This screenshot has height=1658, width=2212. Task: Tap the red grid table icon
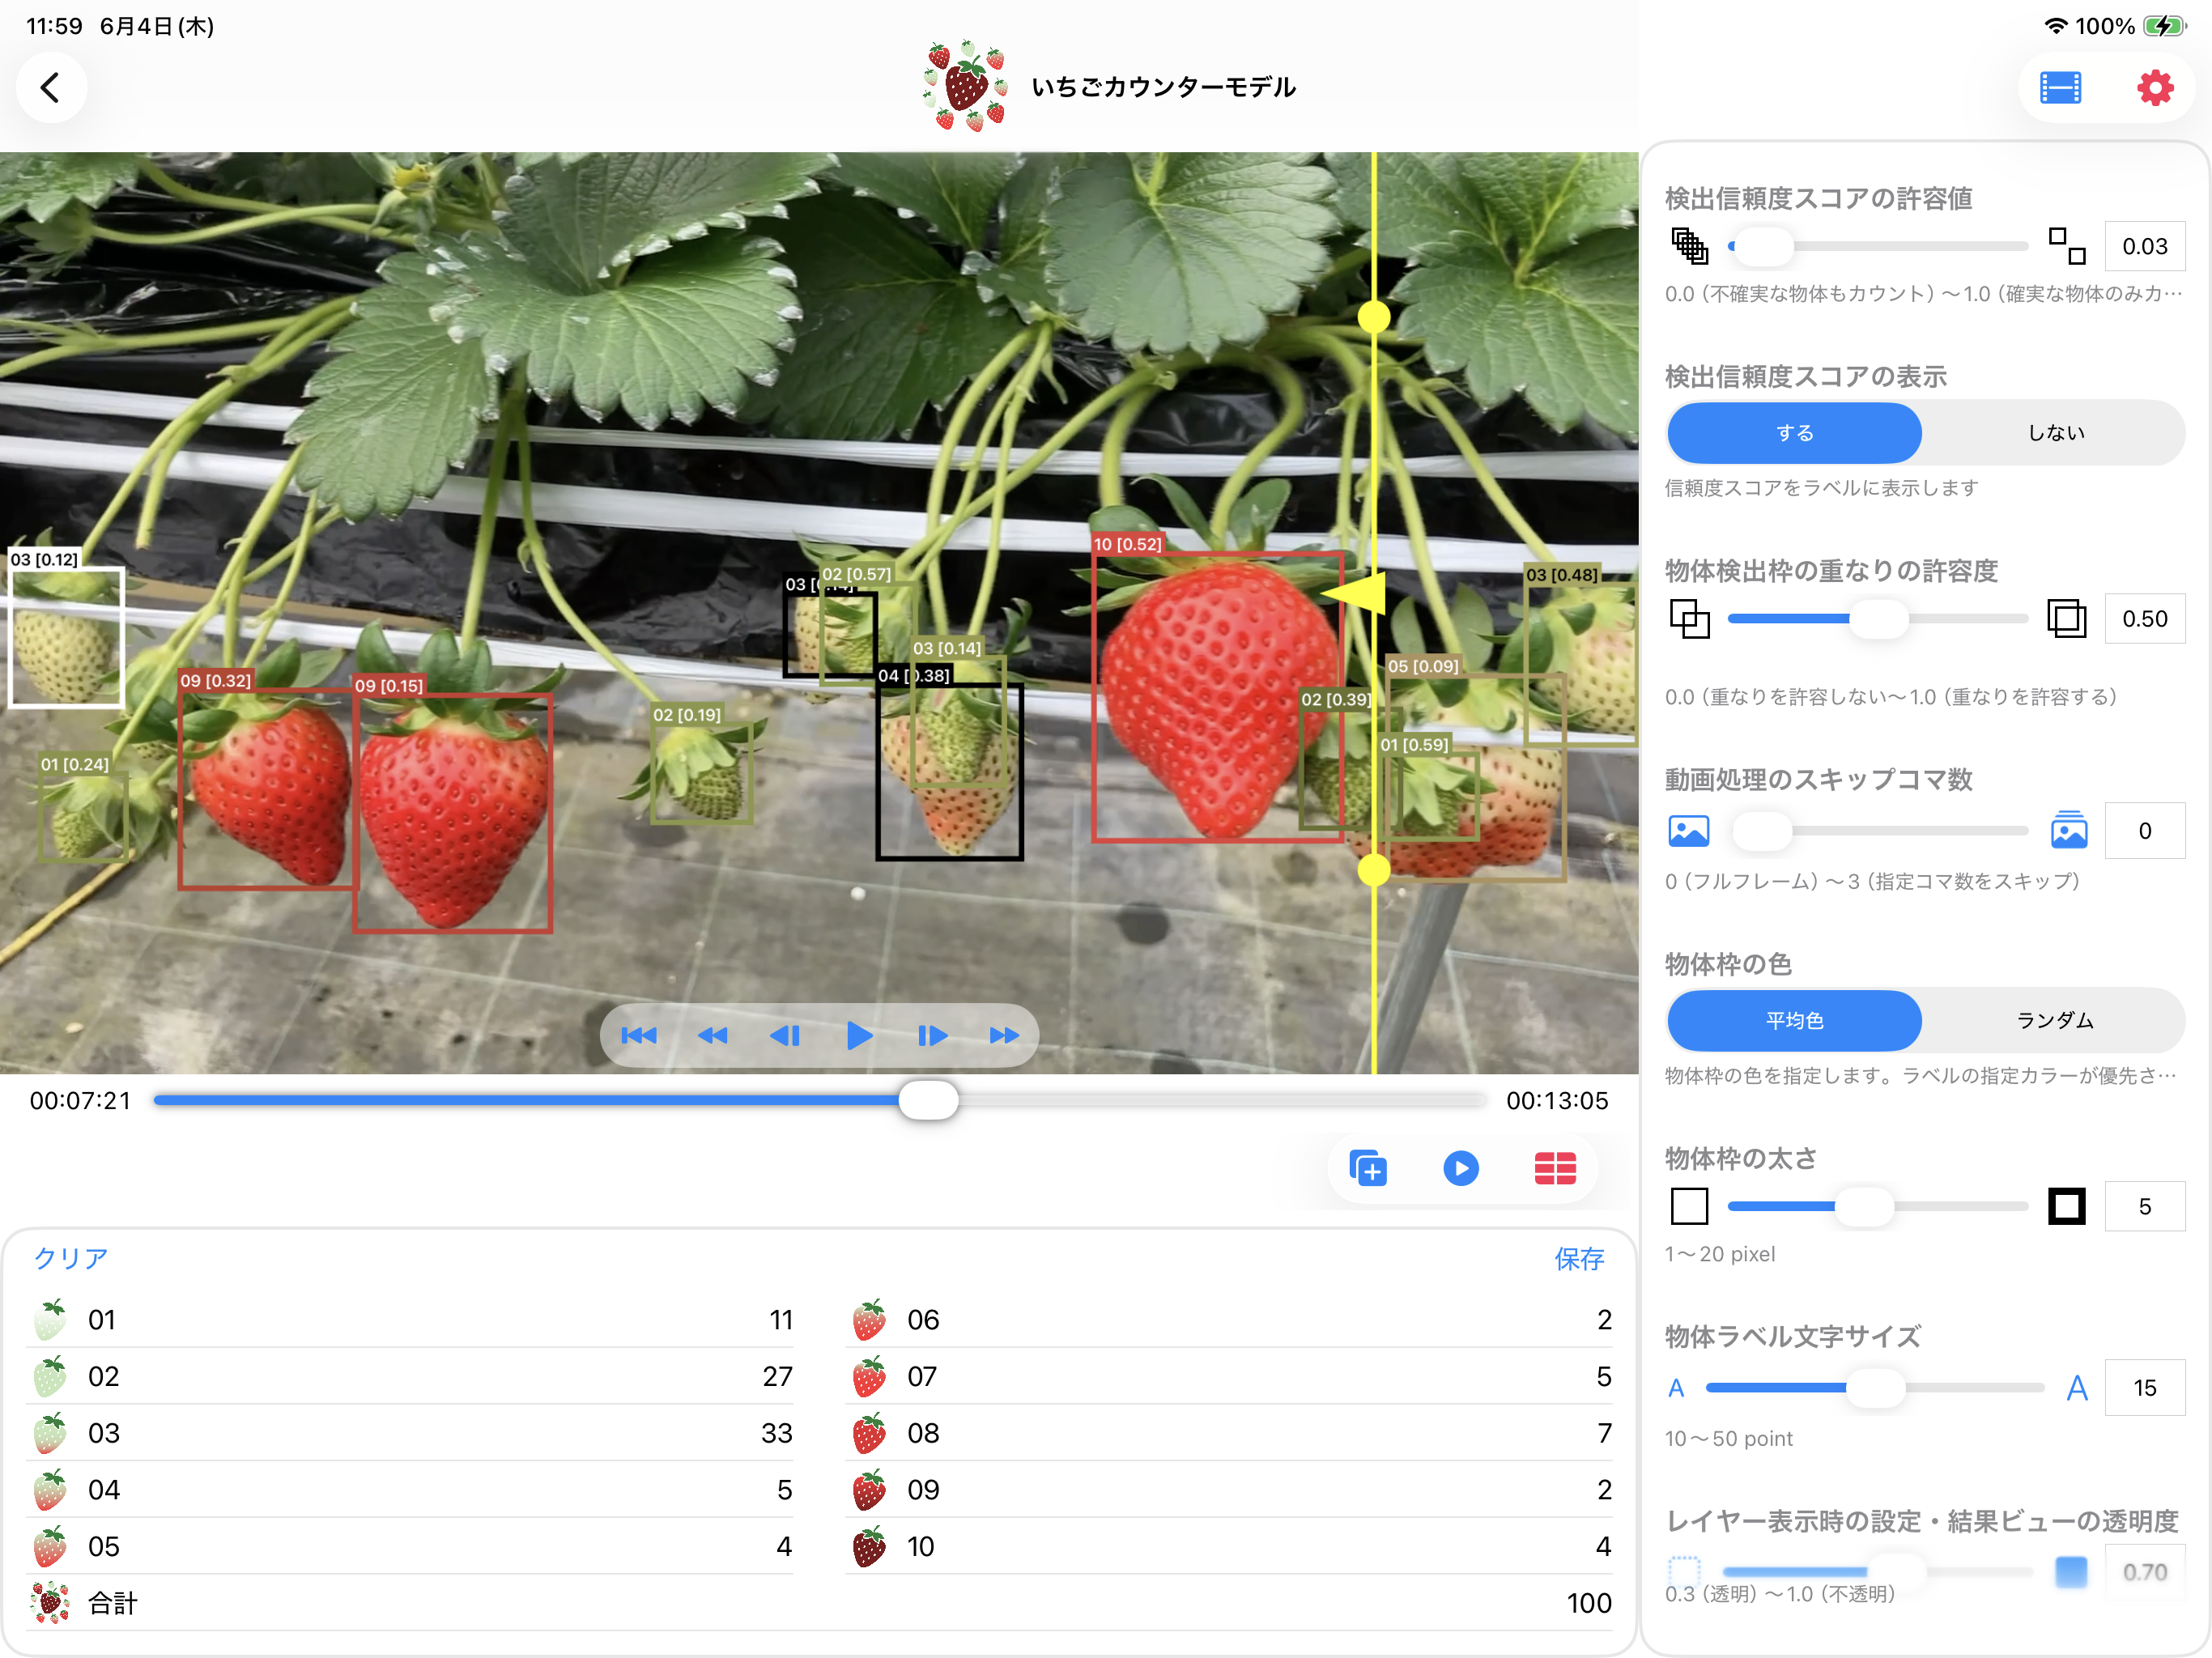click(1555, 1168)
